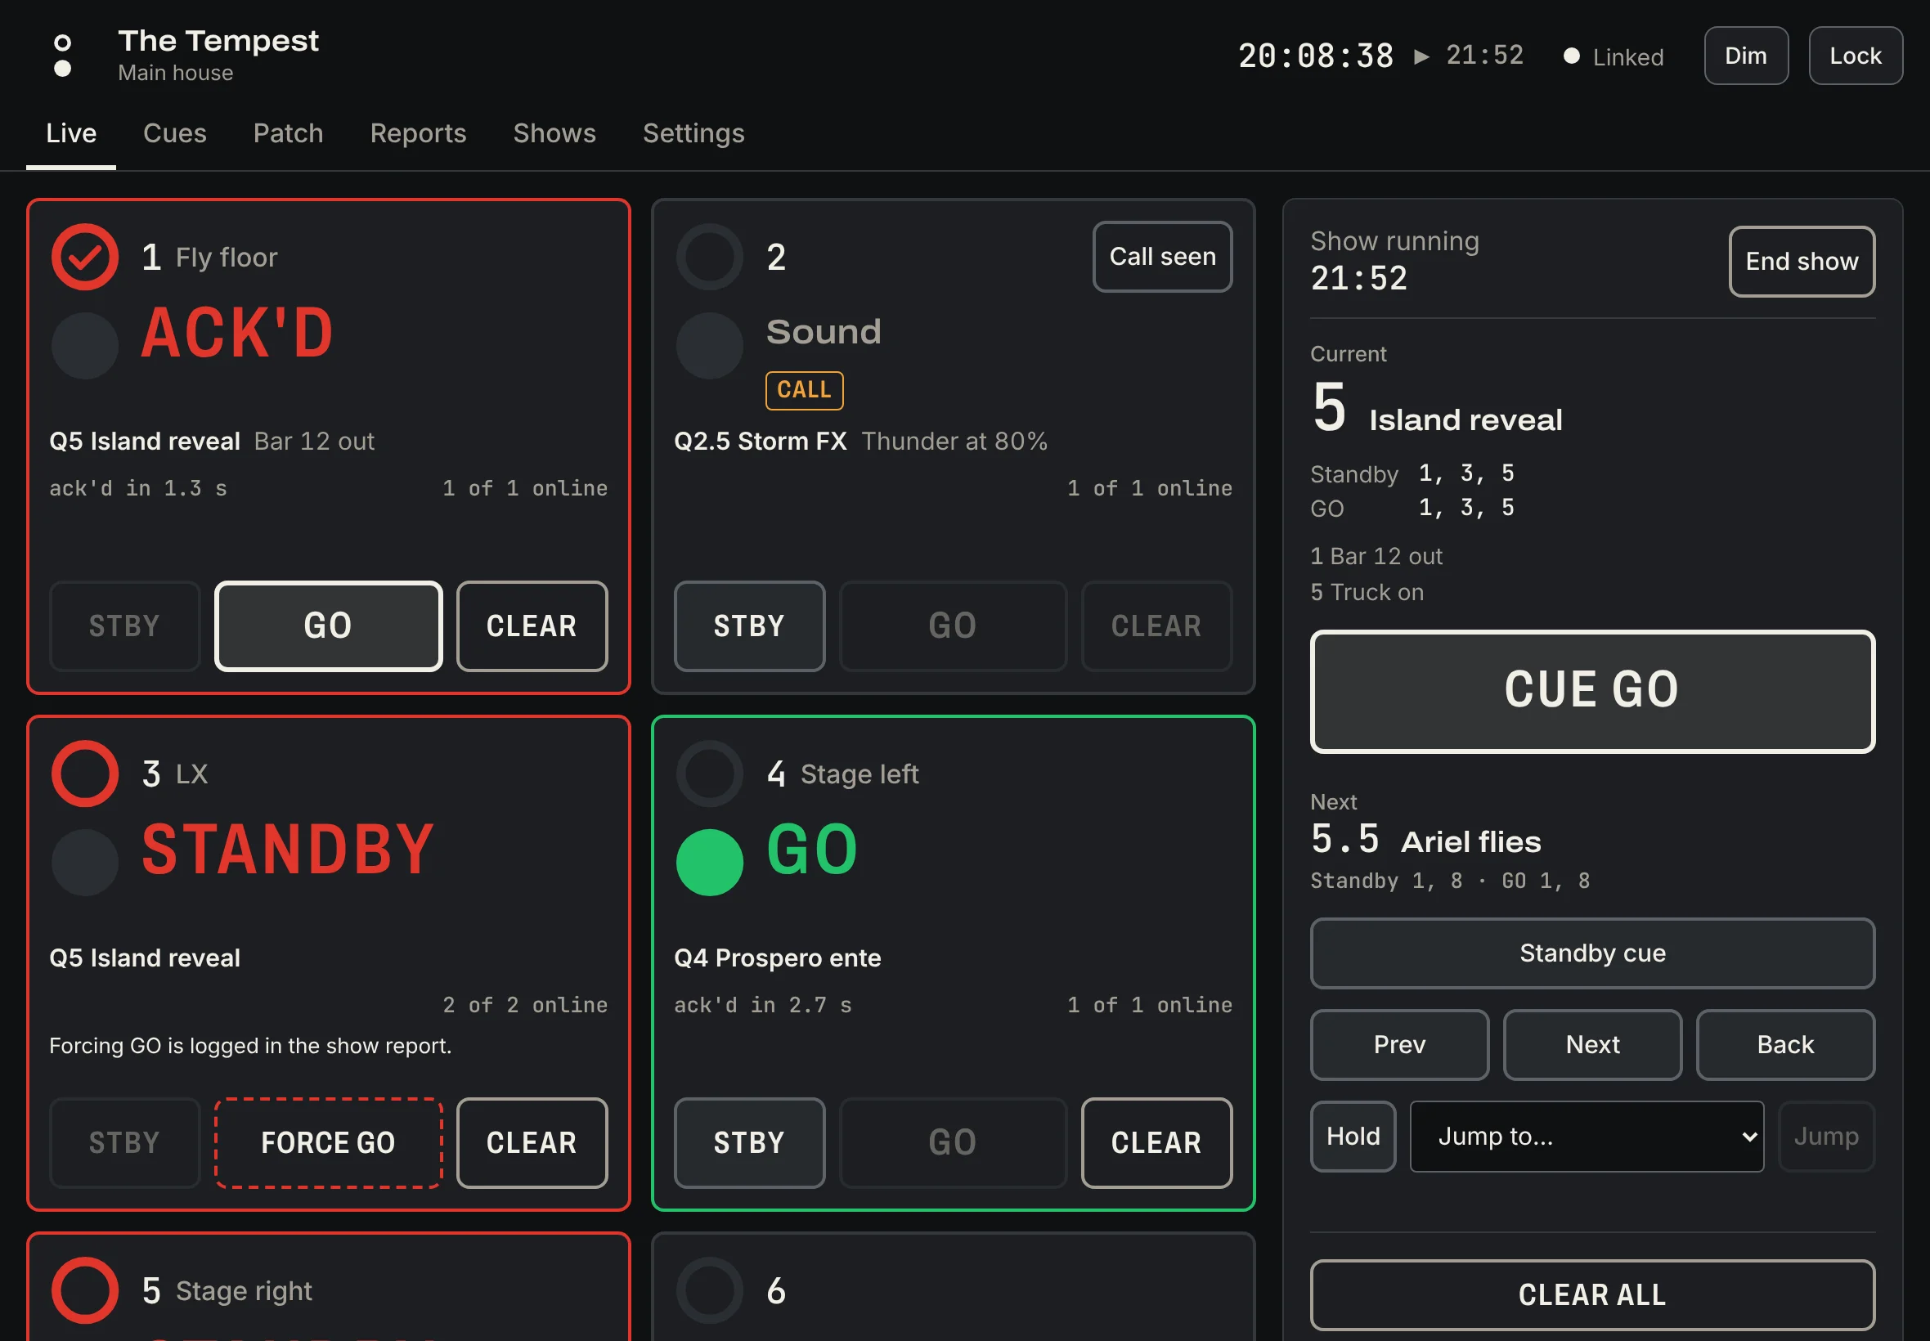Click the red standby ring on station 3 LX

tap(85, 774)
